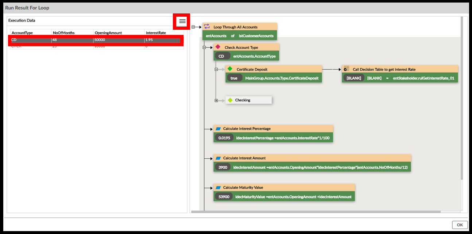
Task: Click the entAccounts.AccountType expression
Action: [x=254, y=56]
